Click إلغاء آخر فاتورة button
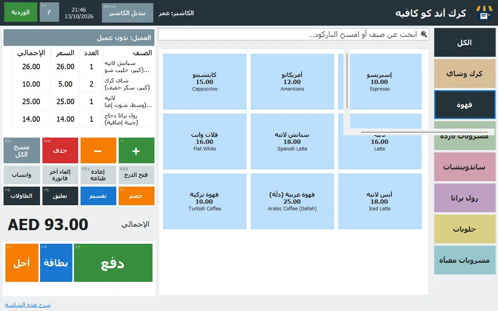 tap(60, 175)
